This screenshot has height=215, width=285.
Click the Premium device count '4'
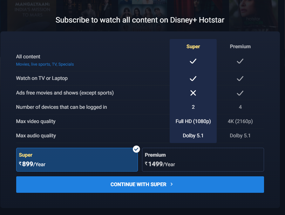point(240,107)
